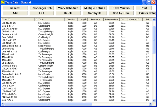Image resolution: width=157 pixels, height=107 pixels.
Task: Select train RT-local #1-34
Action: pyautogui.click(x=9, y=94)
